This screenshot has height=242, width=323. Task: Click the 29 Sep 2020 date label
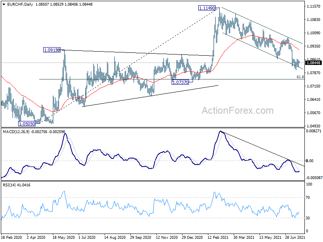coord(141,237)
